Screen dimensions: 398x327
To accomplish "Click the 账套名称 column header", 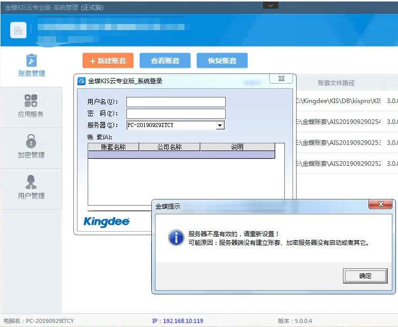I will [113, 147].
